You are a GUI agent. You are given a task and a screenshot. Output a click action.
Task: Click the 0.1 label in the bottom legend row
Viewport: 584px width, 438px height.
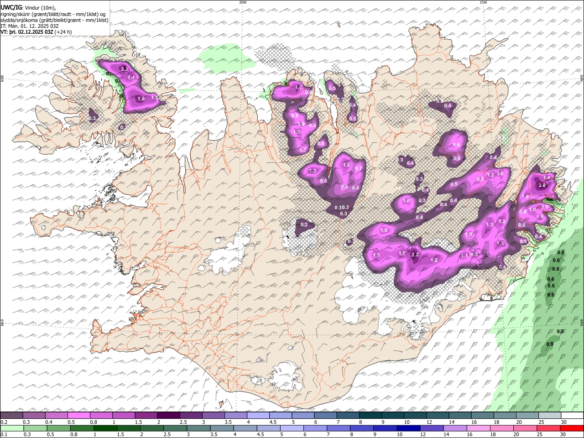4,435
